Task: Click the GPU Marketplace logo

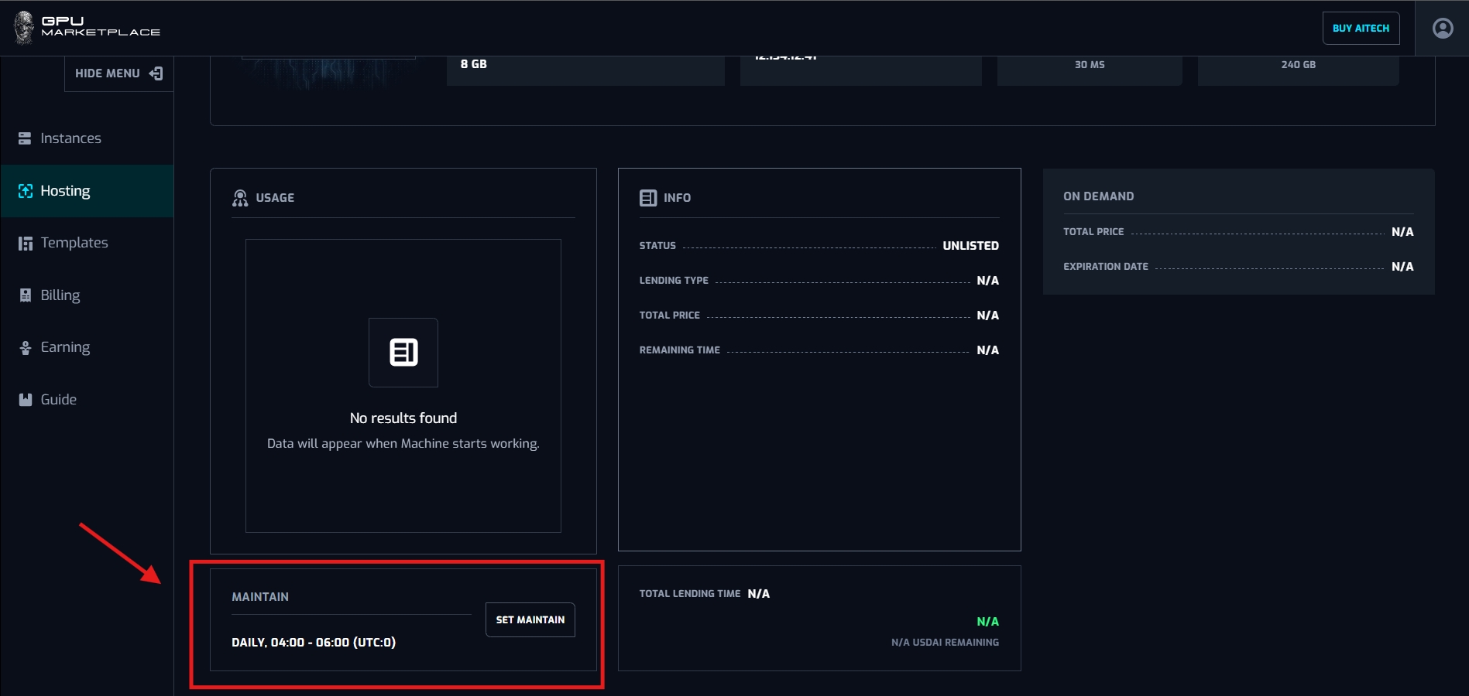Action: (x=86, y=27)
